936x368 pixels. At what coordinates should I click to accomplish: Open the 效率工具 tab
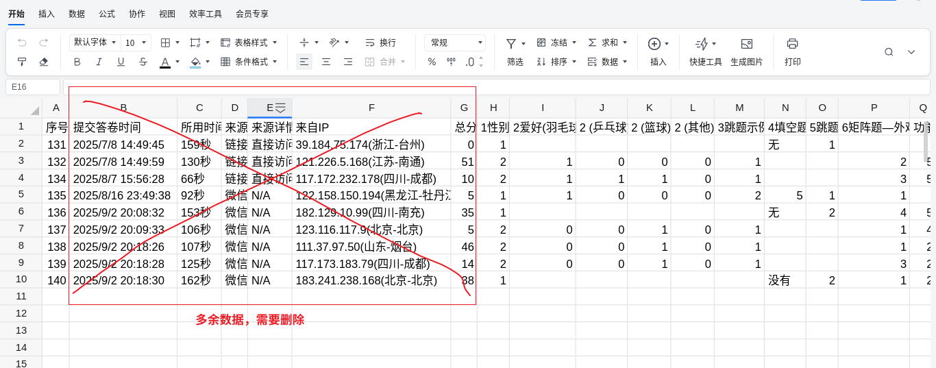(206, 14)
